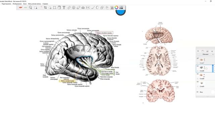Click the Undo arrow in the toolbar
The image size is (215, 121).
(x=20, y=7)
